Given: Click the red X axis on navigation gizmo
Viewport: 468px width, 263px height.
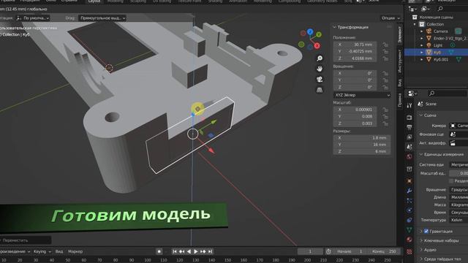Looking at the screenshot, I should coord(317,45).
